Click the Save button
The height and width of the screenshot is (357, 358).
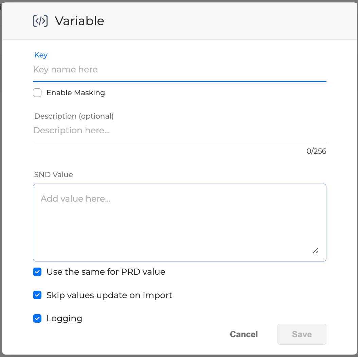coord(302,334)
